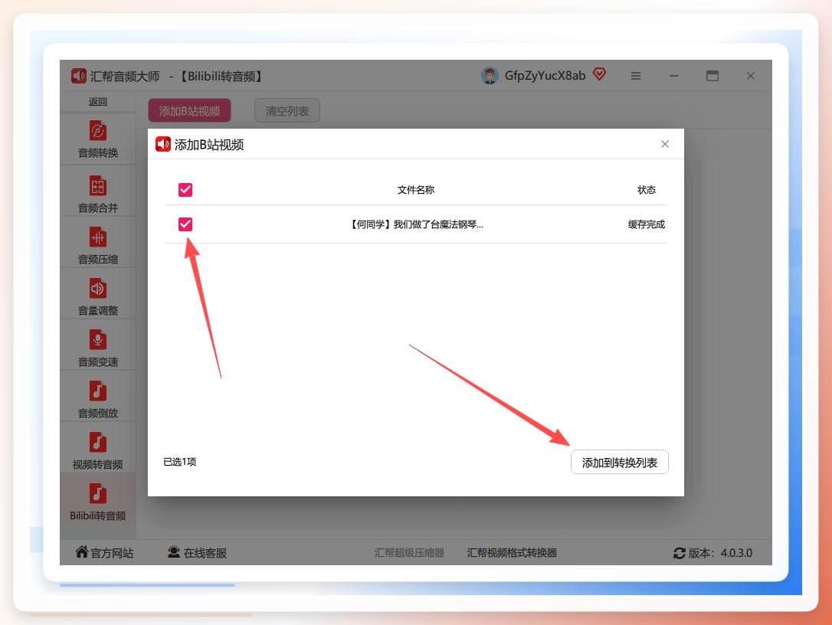Open the 音频合并 audio merge tool
Screen dimensions: 832x625
click(98, 195)
